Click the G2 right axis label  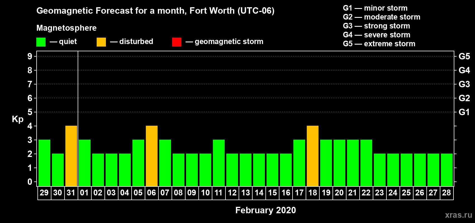click(464, 98)
